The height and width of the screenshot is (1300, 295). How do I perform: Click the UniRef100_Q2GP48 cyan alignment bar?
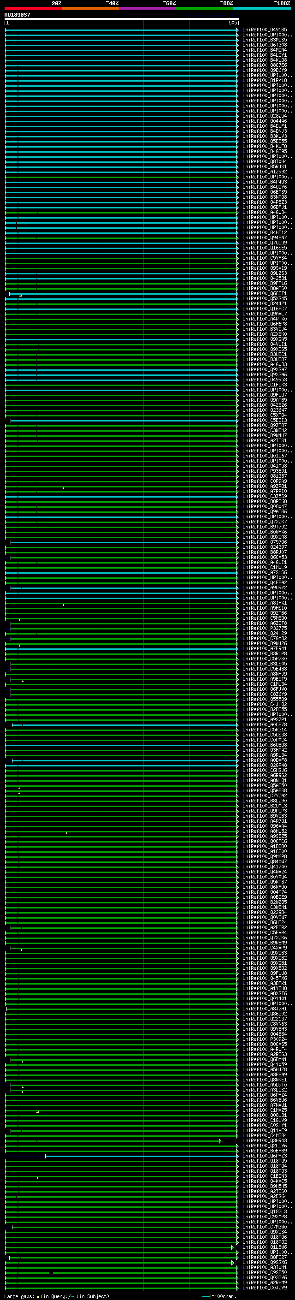click(x=121, y=766)
